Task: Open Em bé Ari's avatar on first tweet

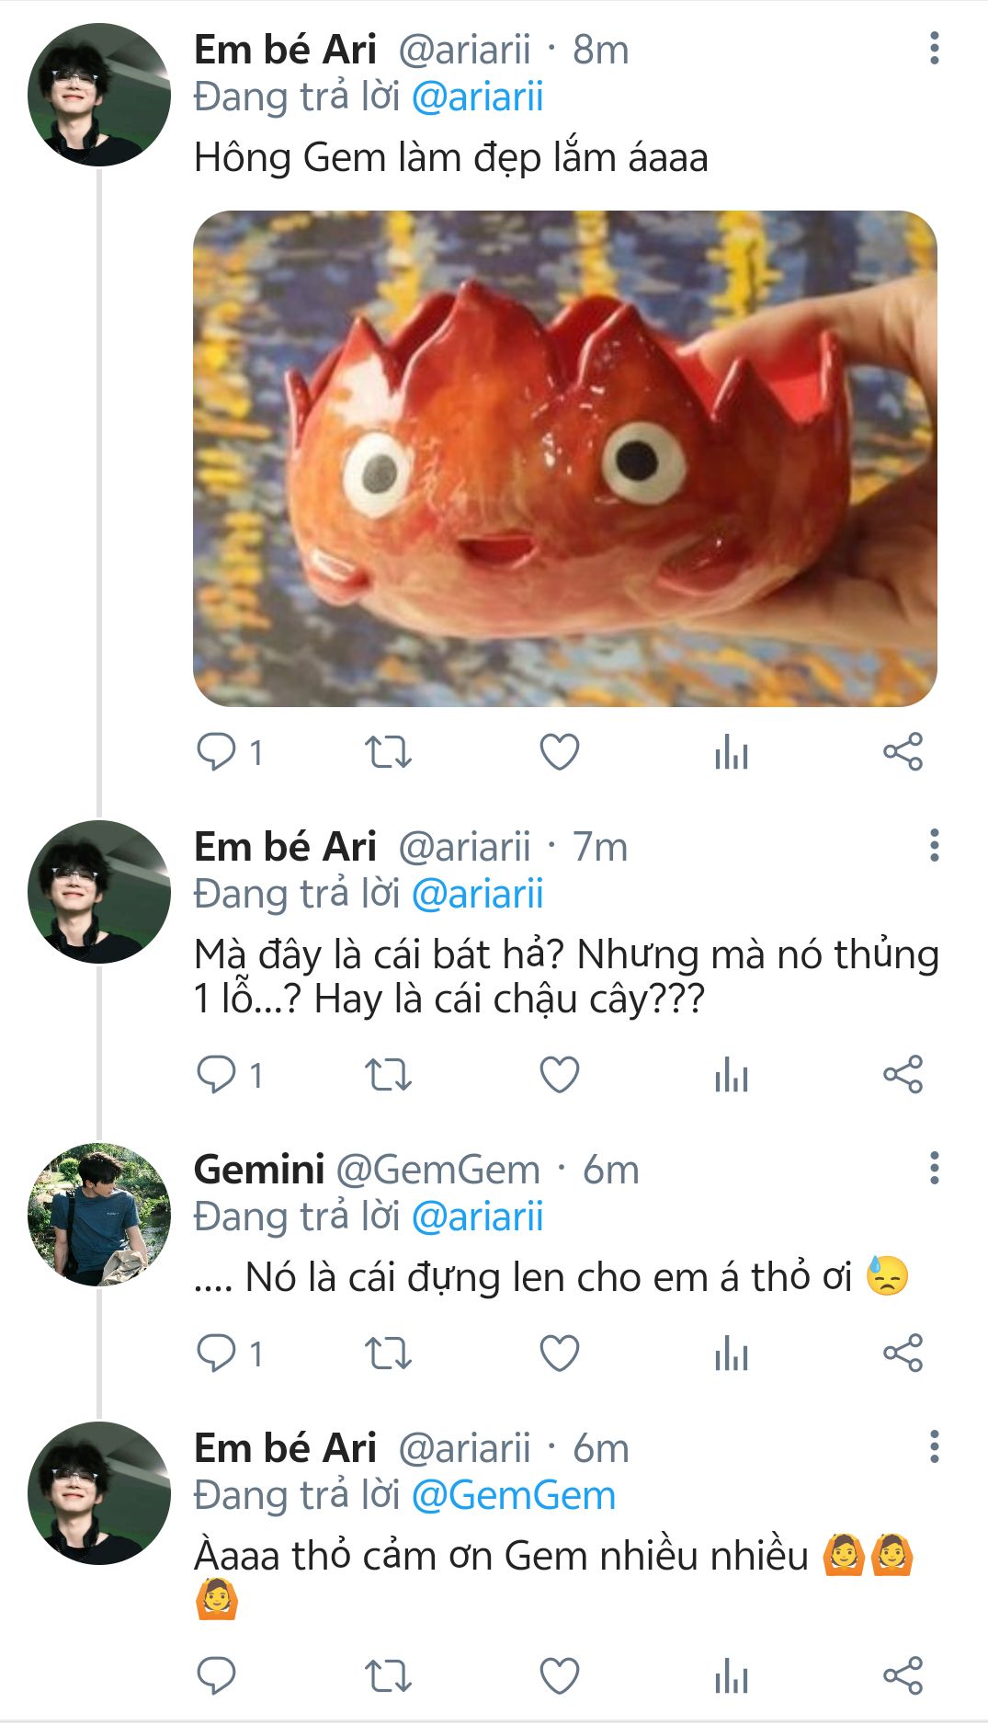Action: [99, 95]
